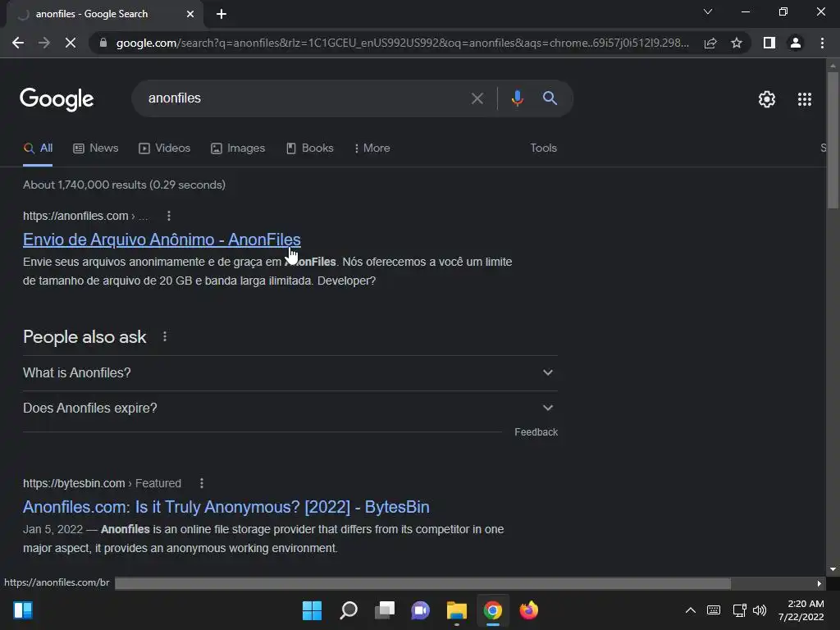Open the Windows Start menu
Image resolution: width=840 pixels, height=630 pixels.
[312, 610]
